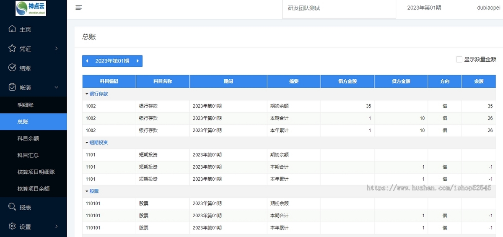Click 本年累计 summary in the 股票 group
This screenshot has height=237, width=503.
click(x=280, y=228)
